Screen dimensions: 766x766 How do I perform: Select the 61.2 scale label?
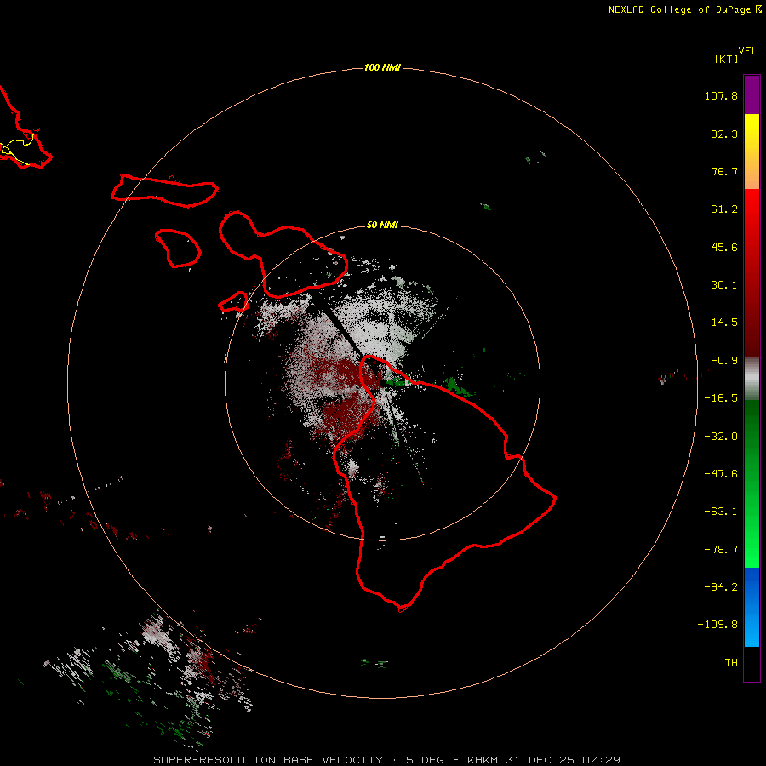tap(724, 209)
